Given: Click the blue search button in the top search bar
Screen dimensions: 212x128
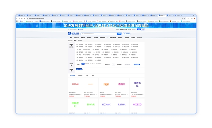Looking at the screenshot, I should [x=119, y=34].
